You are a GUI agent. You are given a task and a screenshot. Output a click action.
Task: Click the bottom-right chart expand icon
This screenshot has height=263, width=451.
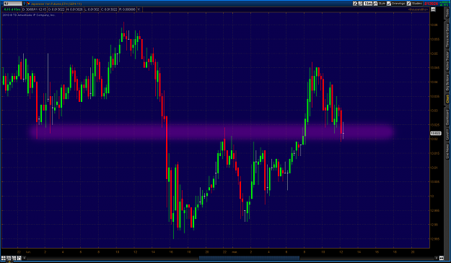click(441, 258)
